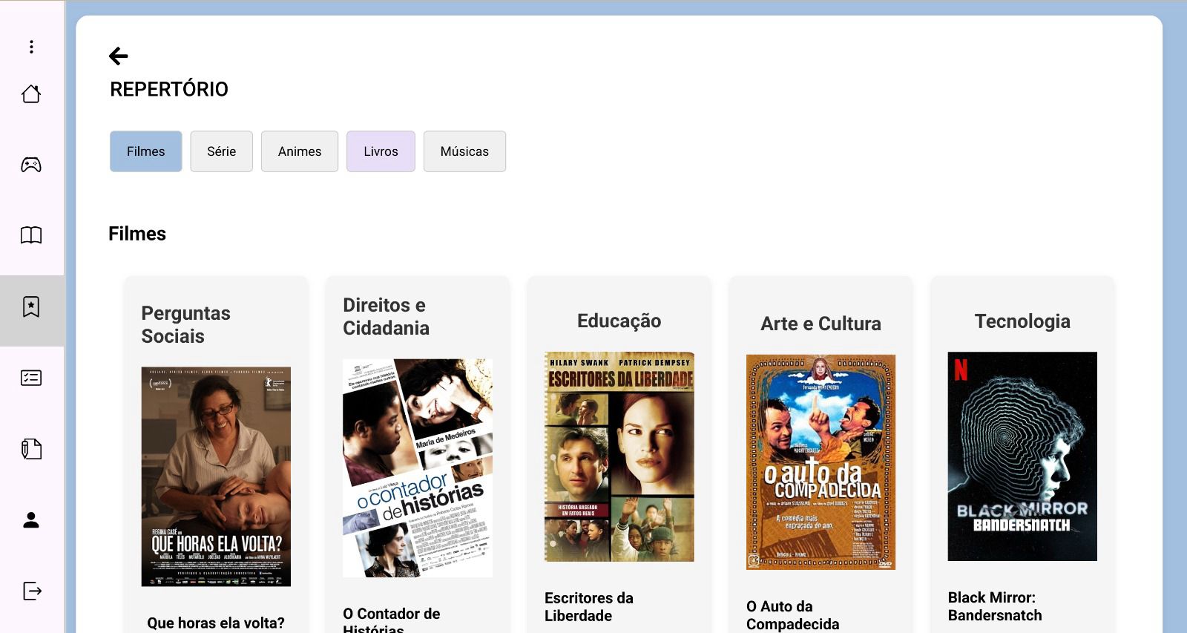Open the open-book icon in sidebar

pos(31,235)
